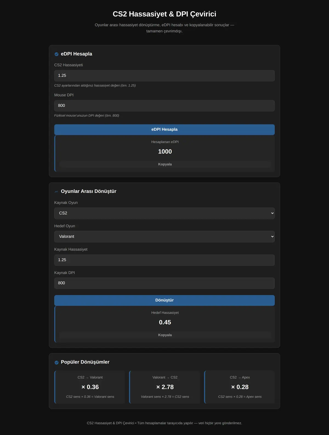Image resolution: width=329 pixels, height=435 pixels.
Task: Click the eDPI Hesapla section checkmark icon
Action: click(56, 54)
